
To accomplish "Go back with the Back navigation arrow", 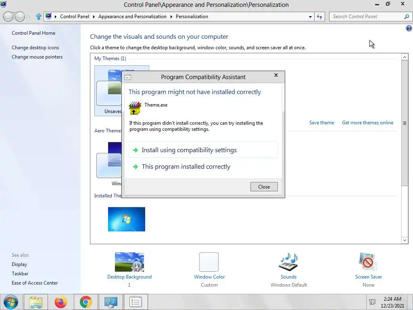I will 8,17.
